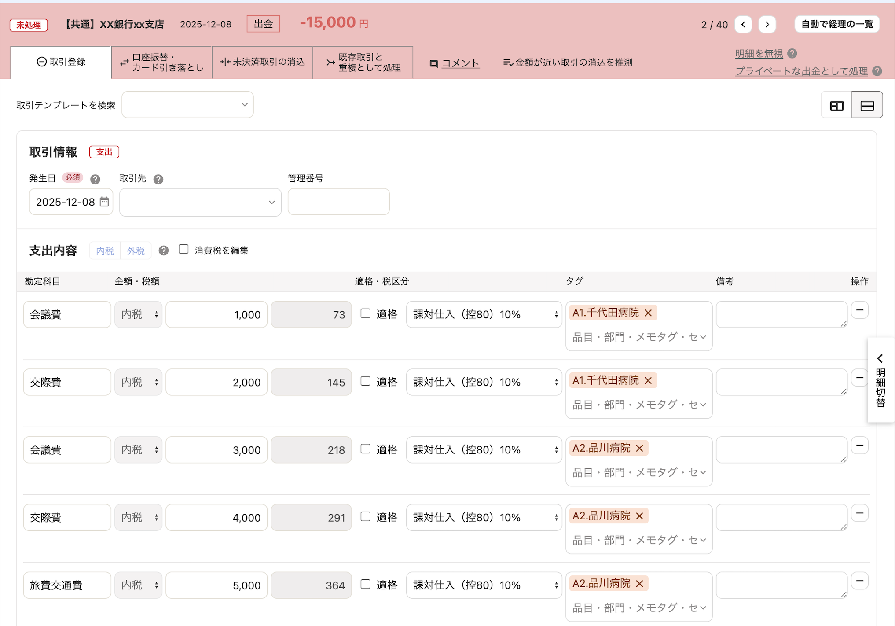Remove A1.千代田病院 tag from 1,000 row
The height and width of the screenshot is (626, 895).
point(648,313)
